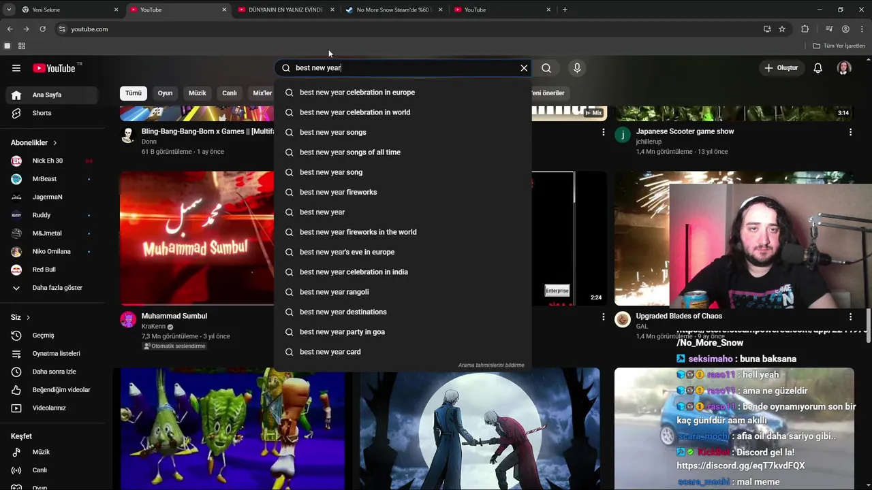Open M&Jmetal channel subscription
872x490 pixels.
point(53,233)
